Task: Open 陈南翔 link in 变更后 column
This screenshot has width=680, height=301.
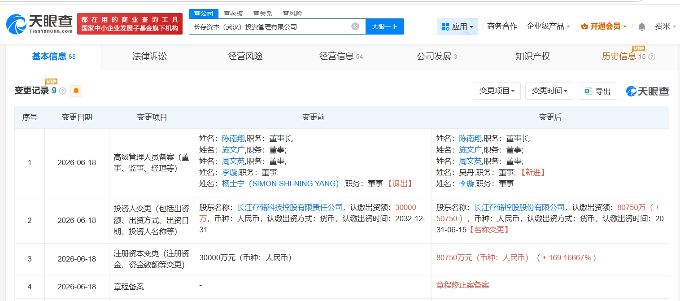Action: tap(471, 139)
